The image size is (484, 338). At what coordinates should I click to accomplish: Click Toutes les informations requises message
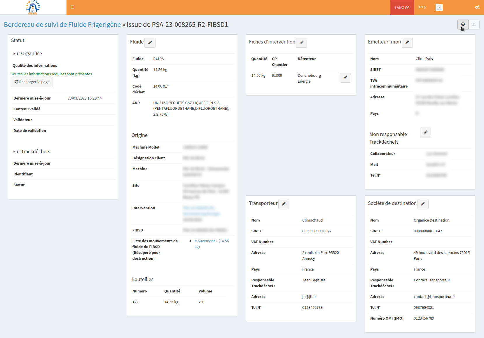point(52,74)
